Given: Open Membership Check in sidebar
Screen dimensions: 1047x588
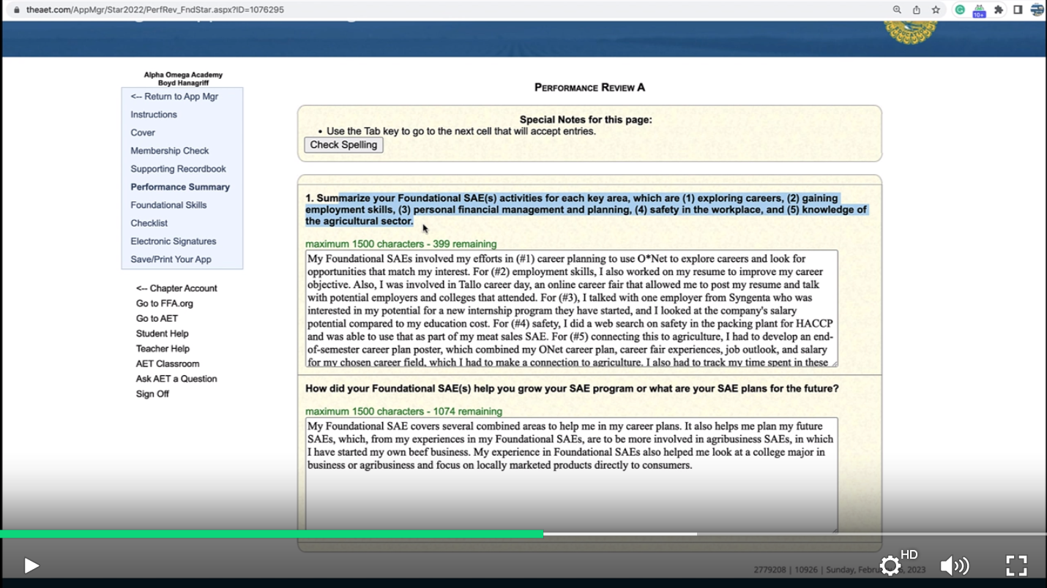Looking at the screenshot, I should coord(170,151).
